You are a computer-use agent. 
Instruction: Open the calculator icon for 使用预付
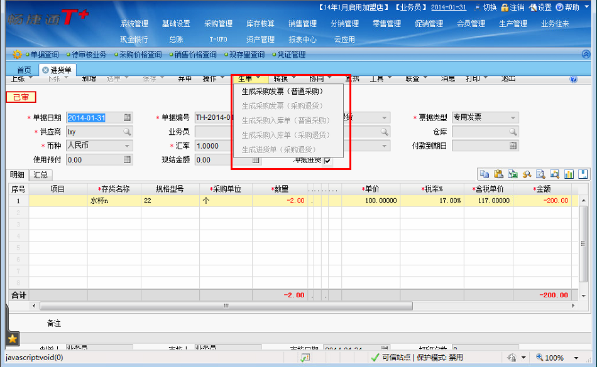point(127,160)
